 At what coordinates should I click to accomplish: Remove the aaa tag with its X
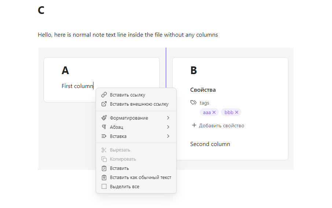[x=214, y=112]
